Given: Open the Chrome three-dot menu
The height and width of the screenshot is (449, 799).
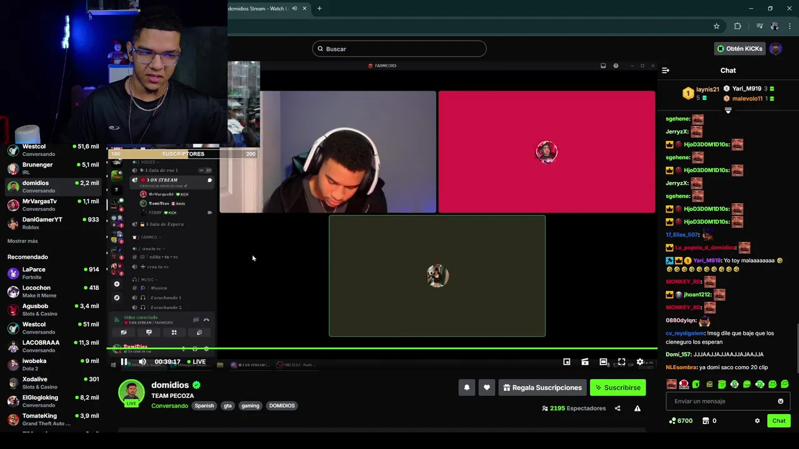Looking at the screenshot, I should coord(789,26).
